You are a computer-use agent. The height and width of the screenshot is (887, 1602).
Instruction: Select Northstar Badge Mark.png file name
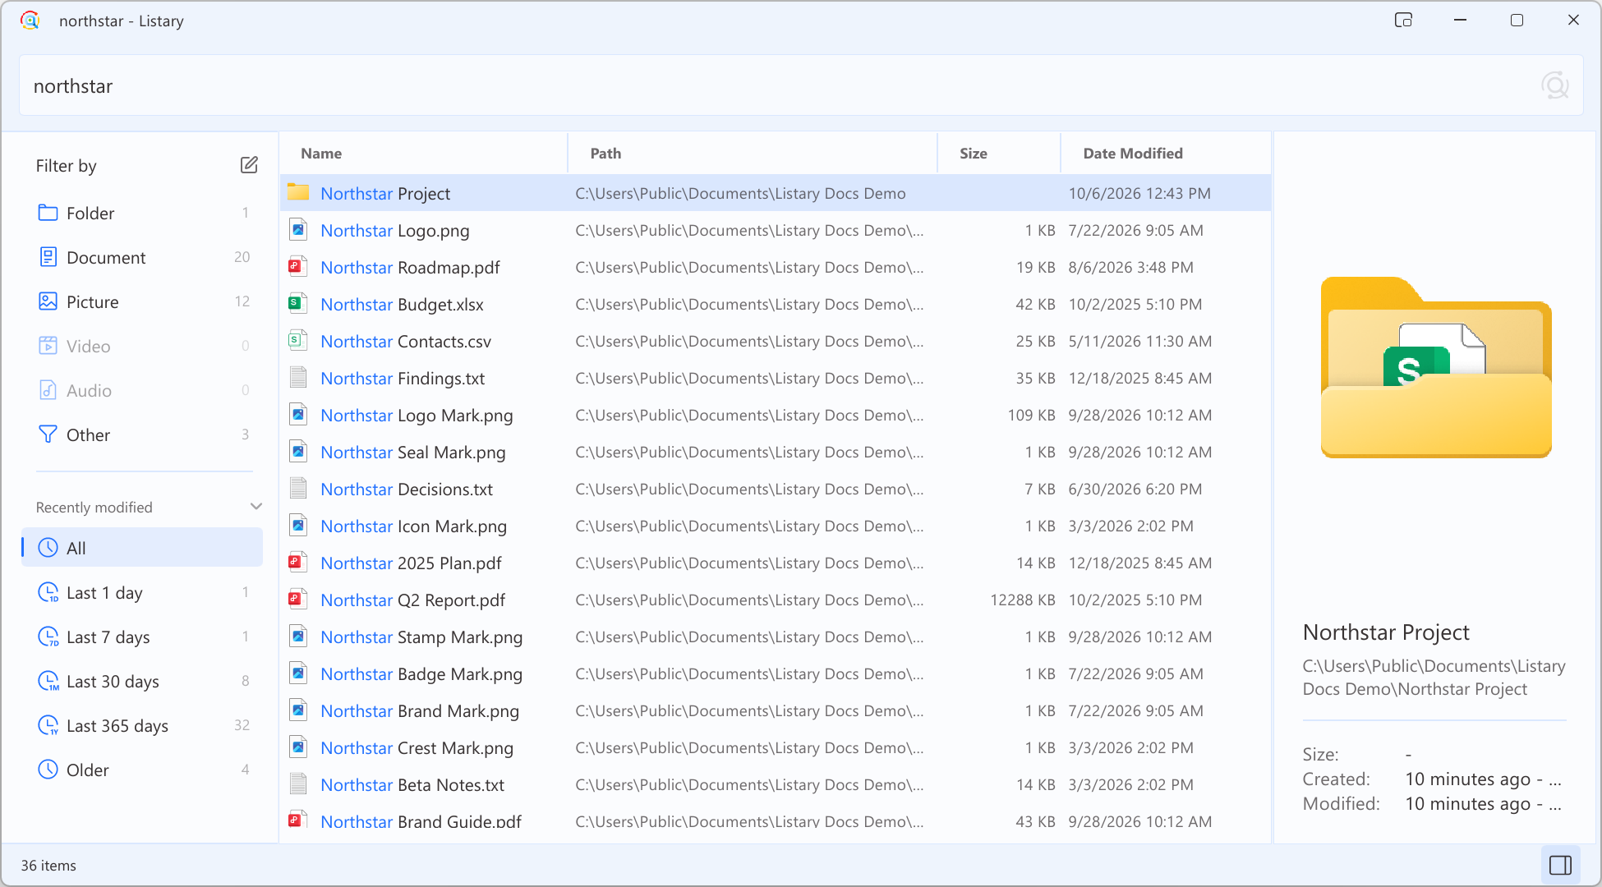421,674
